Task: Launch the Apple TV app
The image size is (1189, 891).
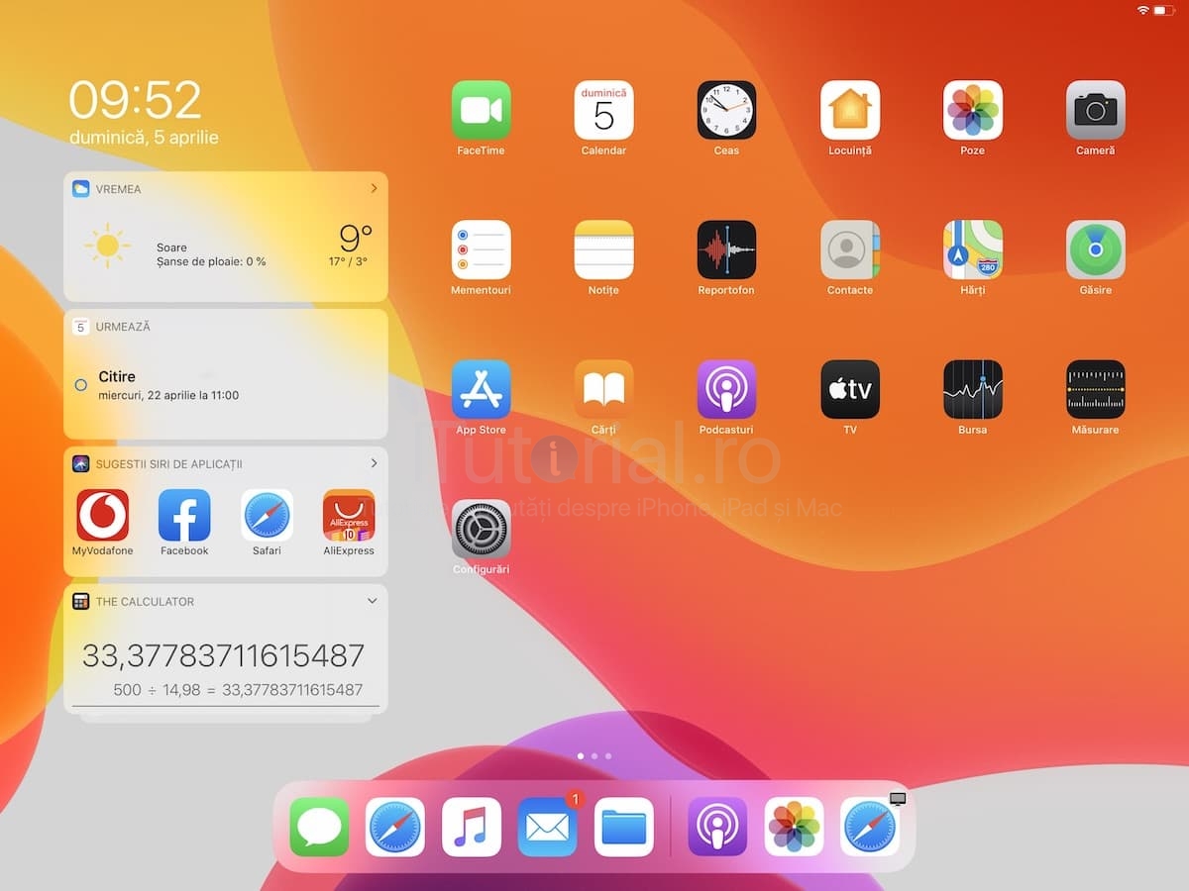Action: 850,389
